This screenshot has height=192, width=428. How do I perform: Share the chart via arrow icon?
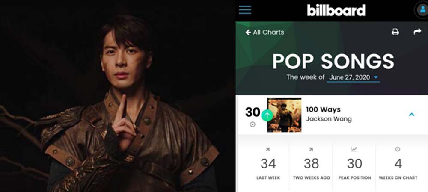point(417,32)
